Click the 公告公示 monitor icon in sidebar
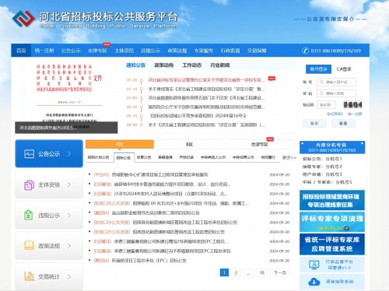Image resolution: width=389 pixels, height=291 pixels. pyautogui.click(x=29, y=154)
